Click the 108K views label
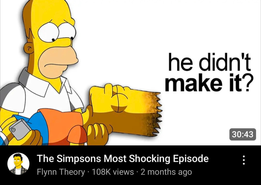The width and height of the screenshot is (261, 185). (x=113, y=172)
